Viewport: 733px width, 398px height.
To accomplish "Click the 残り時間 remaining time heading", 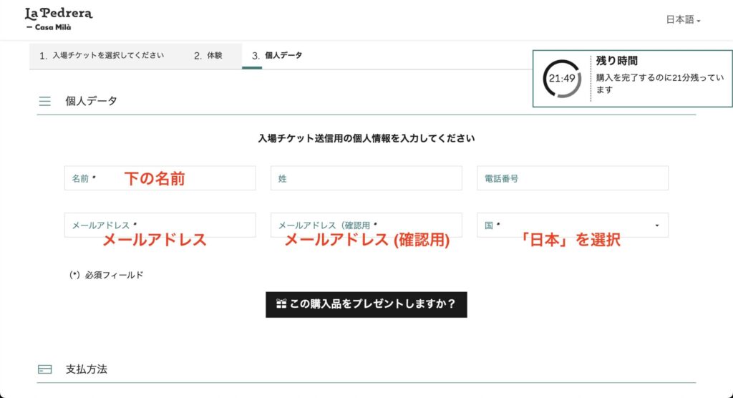I will (x=616, y=62).
